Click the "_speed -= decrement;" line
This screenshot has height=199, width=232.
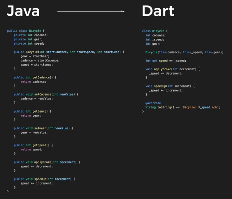(x=166, y=74)
